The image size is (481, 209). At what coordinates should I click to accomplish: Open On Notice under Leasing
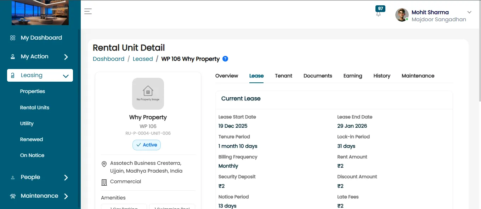[32, 155]
